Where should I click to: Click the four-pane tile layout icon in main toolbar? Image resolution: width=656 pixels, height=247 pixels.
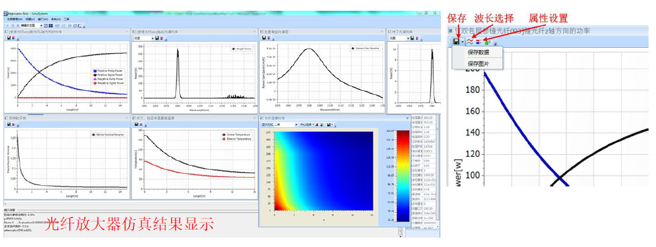point(51,26)
